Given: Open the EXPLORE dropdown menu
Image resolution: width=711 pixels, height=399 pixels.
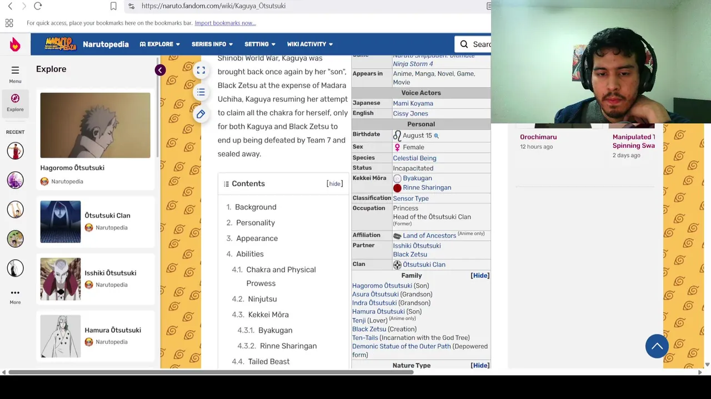Looking at the screenshot, I should click(160, 44).
